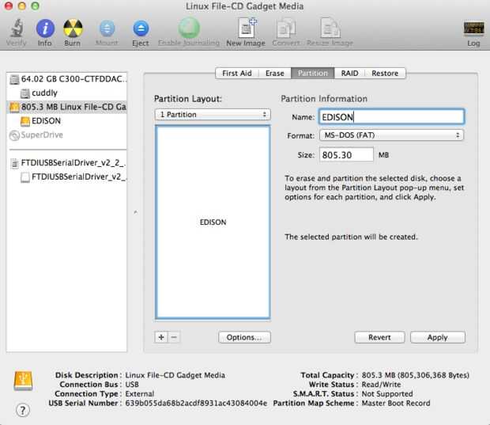490x425 pixels.
Task: Click the Revert button
Action: click(x=379, y=337)
